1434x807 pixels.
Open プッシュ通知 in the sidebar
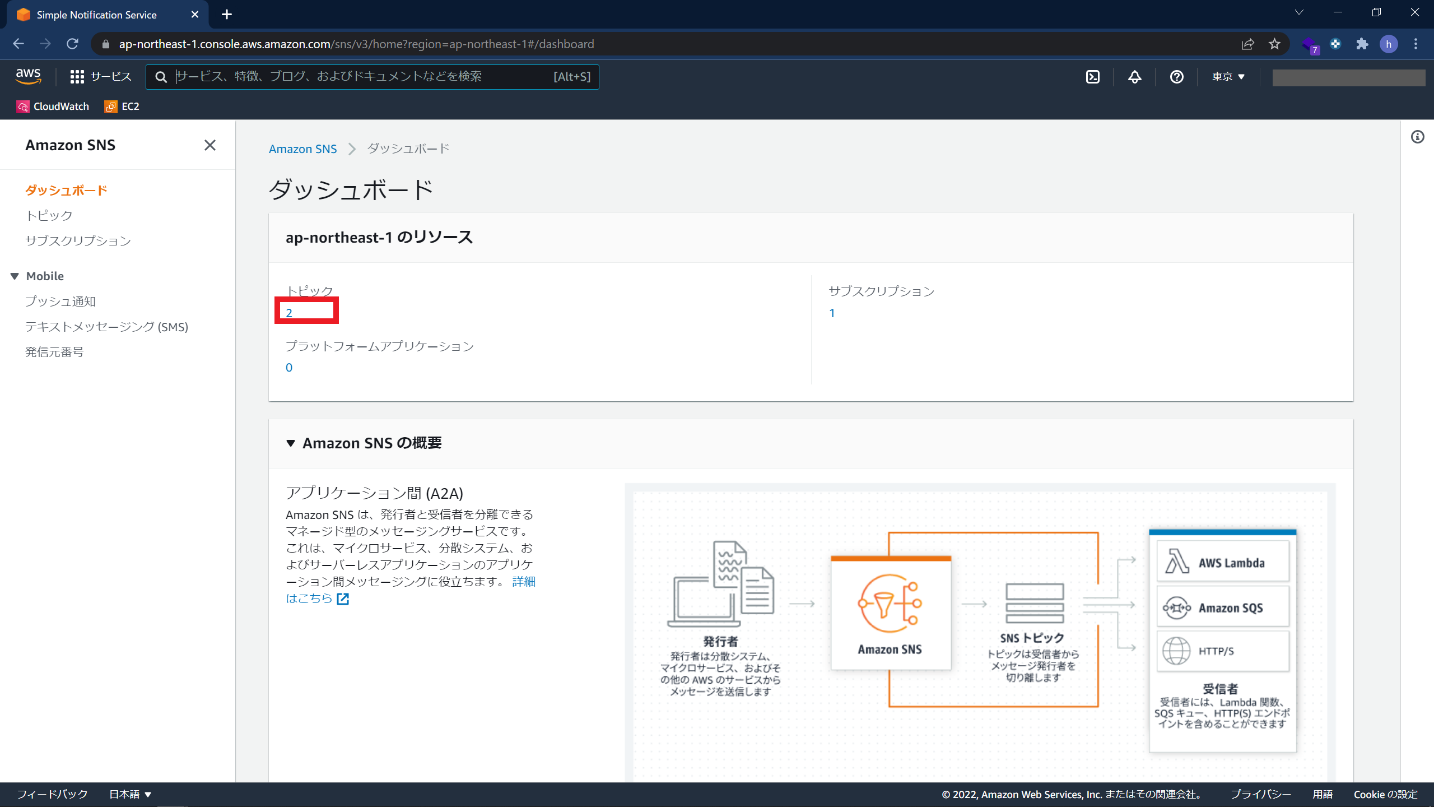pyautogui.click(x=60, y=302)
